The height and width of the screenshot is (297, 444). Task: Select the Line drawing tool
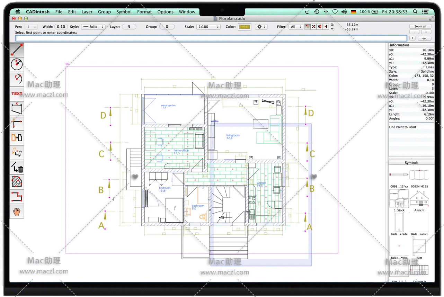pos(17,50)
